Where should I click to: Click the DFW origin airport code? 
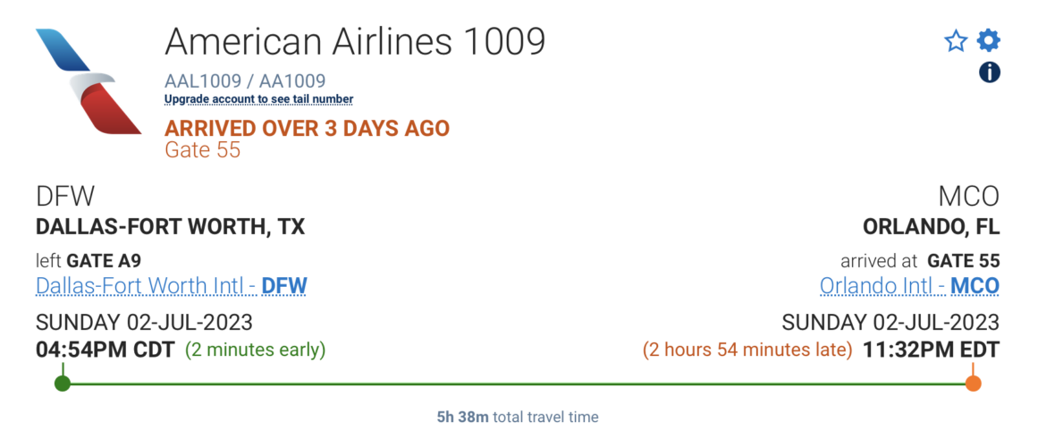click(64, 197)
